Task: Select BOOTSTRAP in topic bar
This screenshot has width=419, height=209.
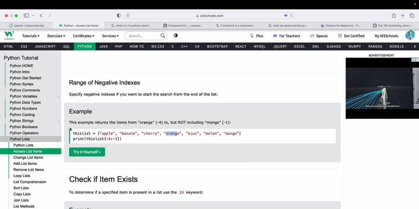Action: click(217, 46)
